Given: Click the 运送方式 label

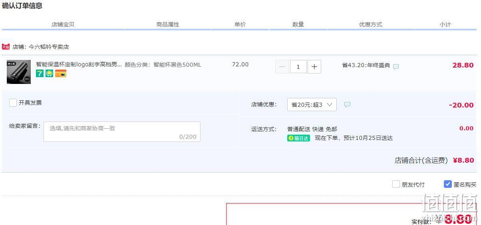Looking at the screenshot, I should [x=264, y=129].
